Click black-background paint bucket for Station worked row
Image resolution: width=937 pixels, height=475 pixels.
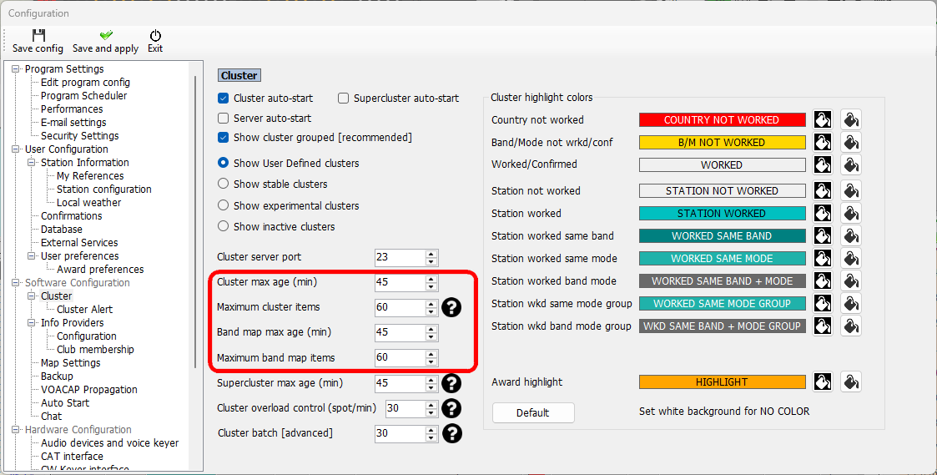coord(823,213)
